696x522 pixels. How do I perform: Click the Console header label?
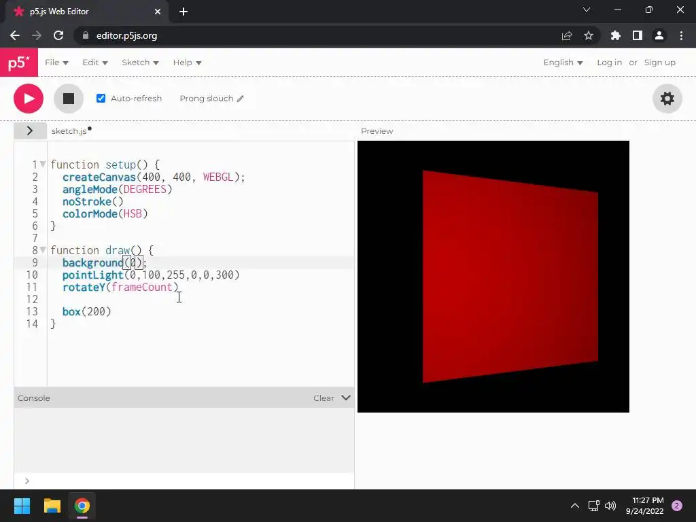click(x=34, y=398)
